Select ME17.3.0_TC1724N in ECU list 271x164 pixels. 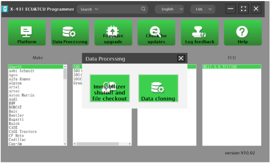[x=220, y=67]
